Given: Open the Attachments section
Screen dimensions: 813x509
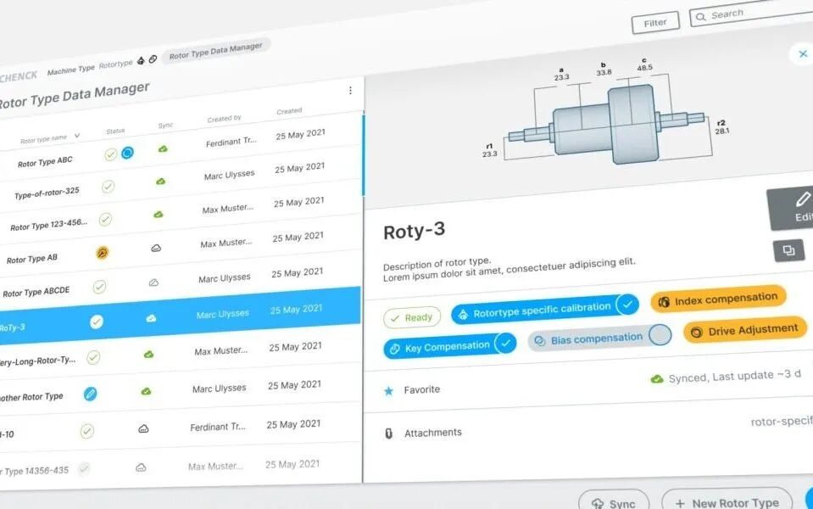Looking at the screenshot, I should click(x=432, y=433).
